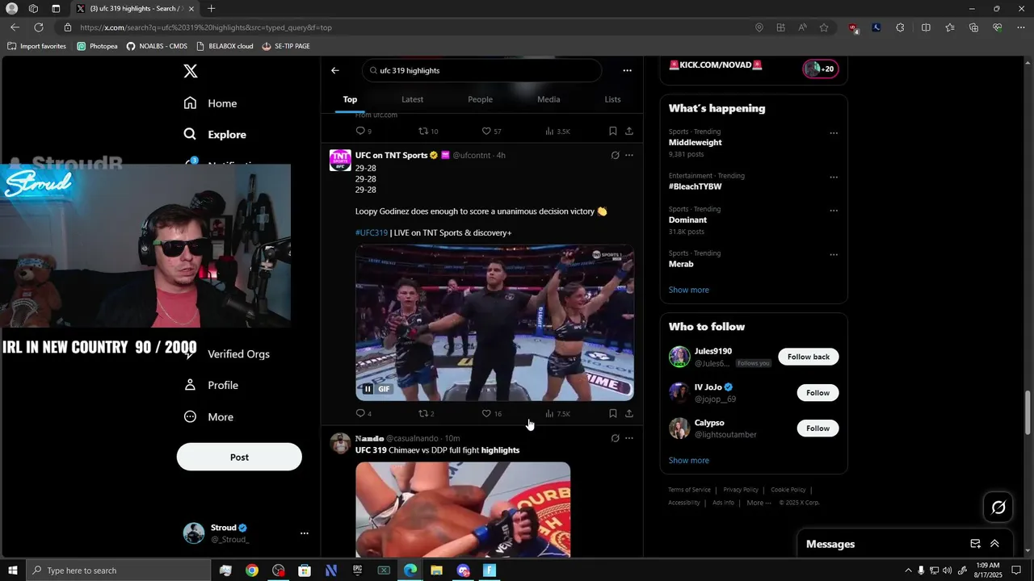Add this page to favorites with the star
This screenshot has width=1034, height=581.
pos(824,27)
